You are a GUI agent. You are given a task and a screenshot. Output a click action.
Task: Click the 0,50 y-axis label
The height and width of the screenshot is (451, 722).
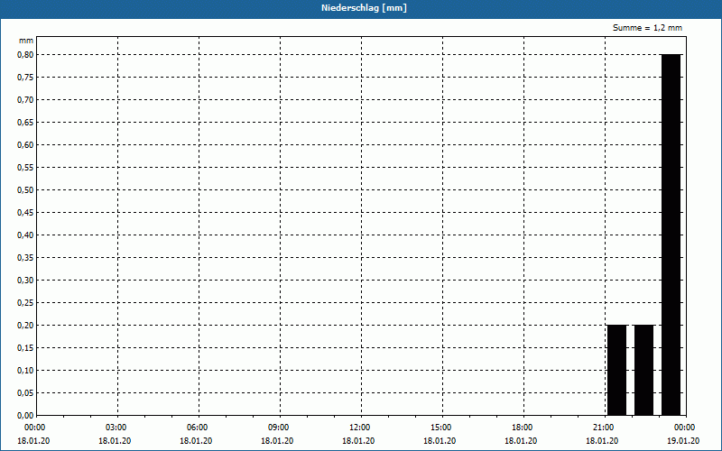pos(25,190)
